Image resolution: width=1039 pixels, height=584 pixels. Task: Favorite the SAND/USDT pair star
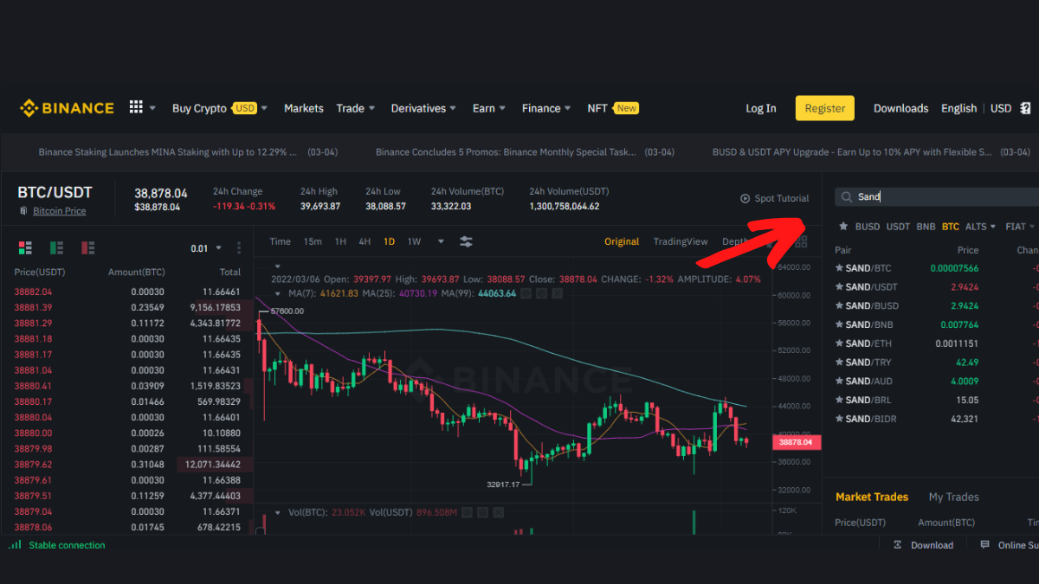[x=839, y=287]
